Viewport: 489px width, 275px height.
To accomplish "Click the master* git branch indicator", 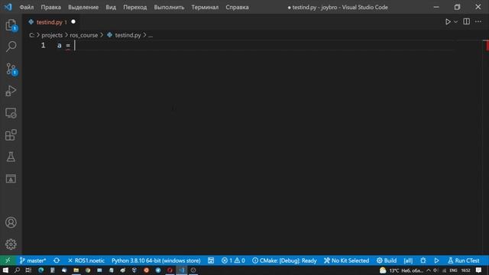I will [x=33, y=260].
